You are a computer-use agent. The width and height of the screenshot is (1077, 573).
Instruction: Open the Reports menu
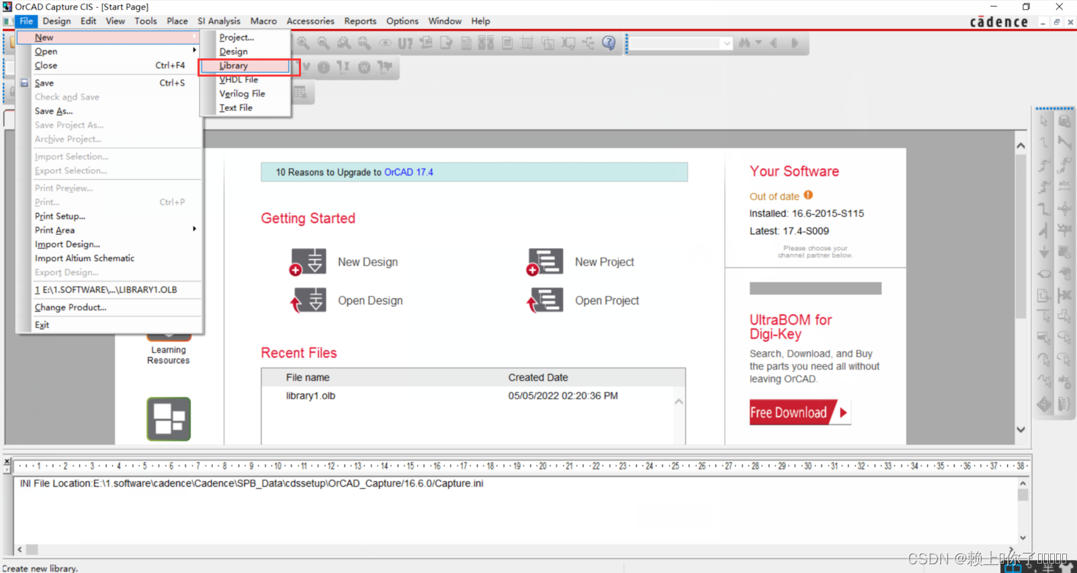[360, 21]
